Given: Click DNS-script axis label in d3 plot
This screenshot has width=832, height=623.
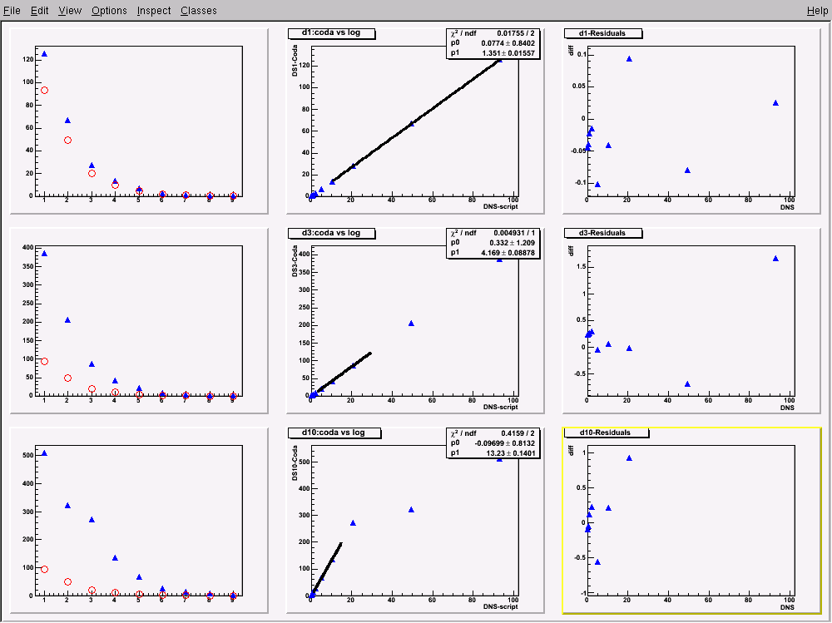Looking at the screenshot, I should pyautogui.click(x=500, y=407).
